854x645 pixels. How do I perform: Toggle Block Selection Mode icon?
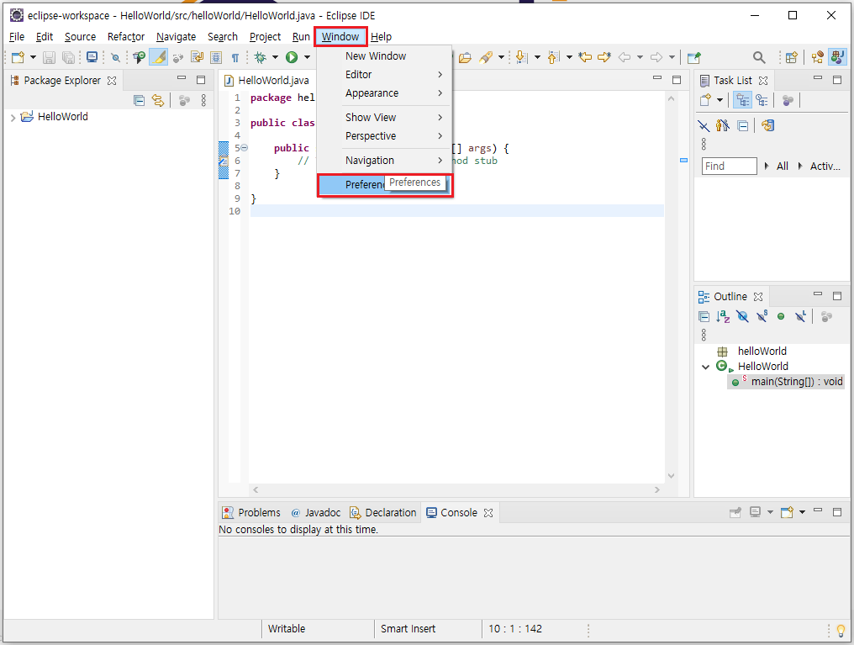tap(216, 57)
